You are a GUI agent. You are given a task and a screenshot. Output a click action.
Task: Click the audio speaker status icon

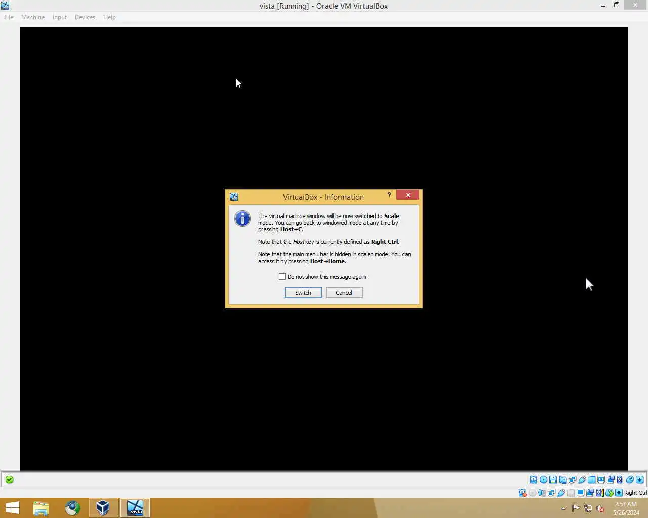coord(542,493)
